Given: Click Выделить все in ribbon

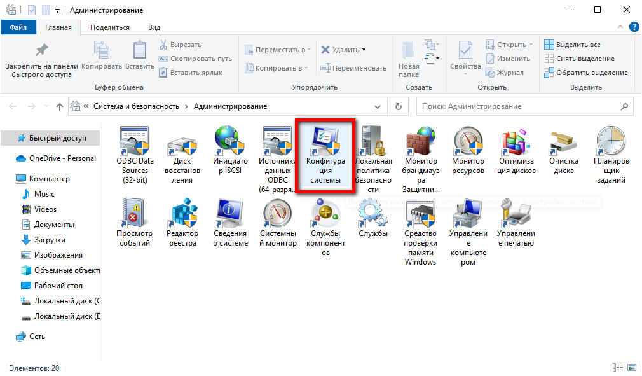Looking at the screenshot, I should (572, 45).
